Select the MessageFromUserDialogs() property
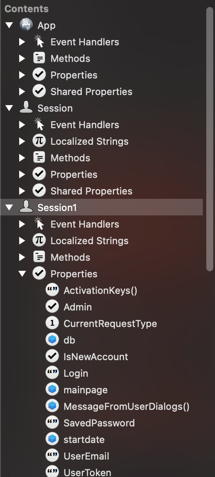 tap(126, 406)
